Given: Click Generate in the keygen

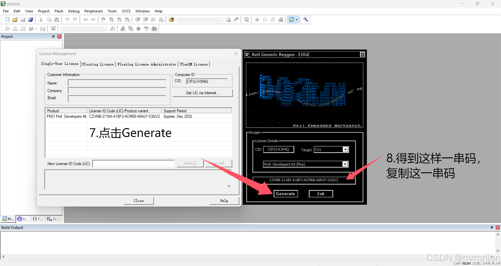Looking at the screenshot, I should pyautogui.click(x=285, y=194).
